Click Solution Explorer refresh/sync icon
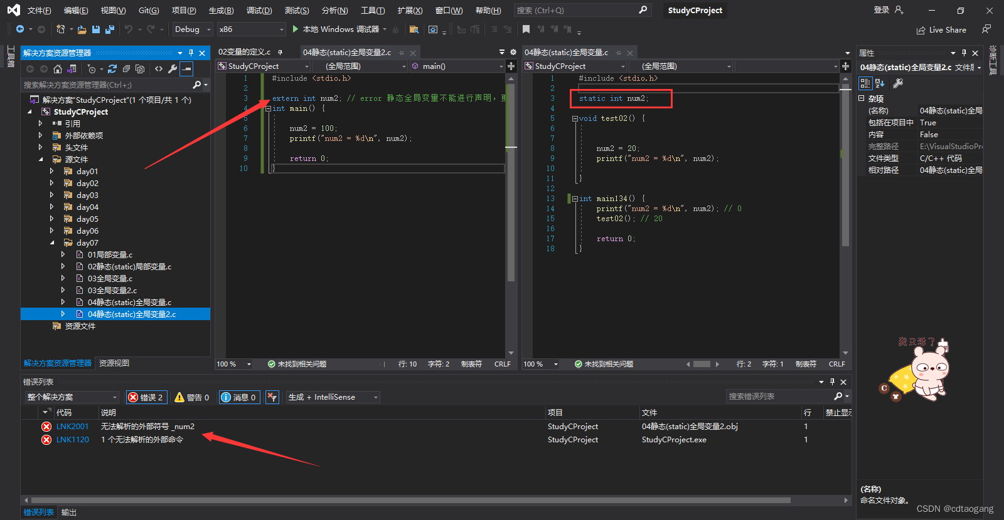 point(112,69)
